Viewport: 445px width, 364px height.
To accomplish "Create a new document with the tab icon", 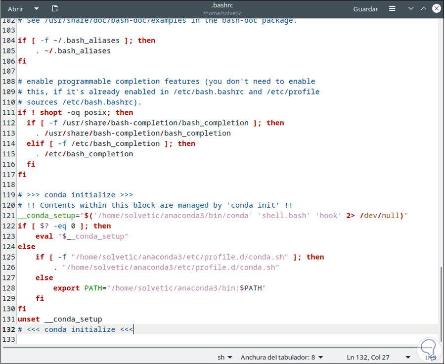I will pyautogui.click(x=55, y=9).
